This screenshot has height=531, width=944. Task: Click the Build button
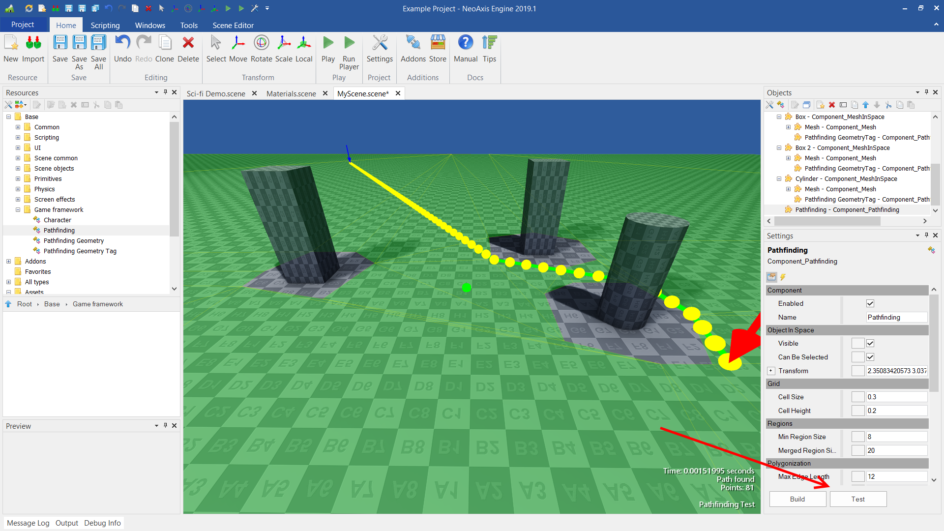point(797,499)
